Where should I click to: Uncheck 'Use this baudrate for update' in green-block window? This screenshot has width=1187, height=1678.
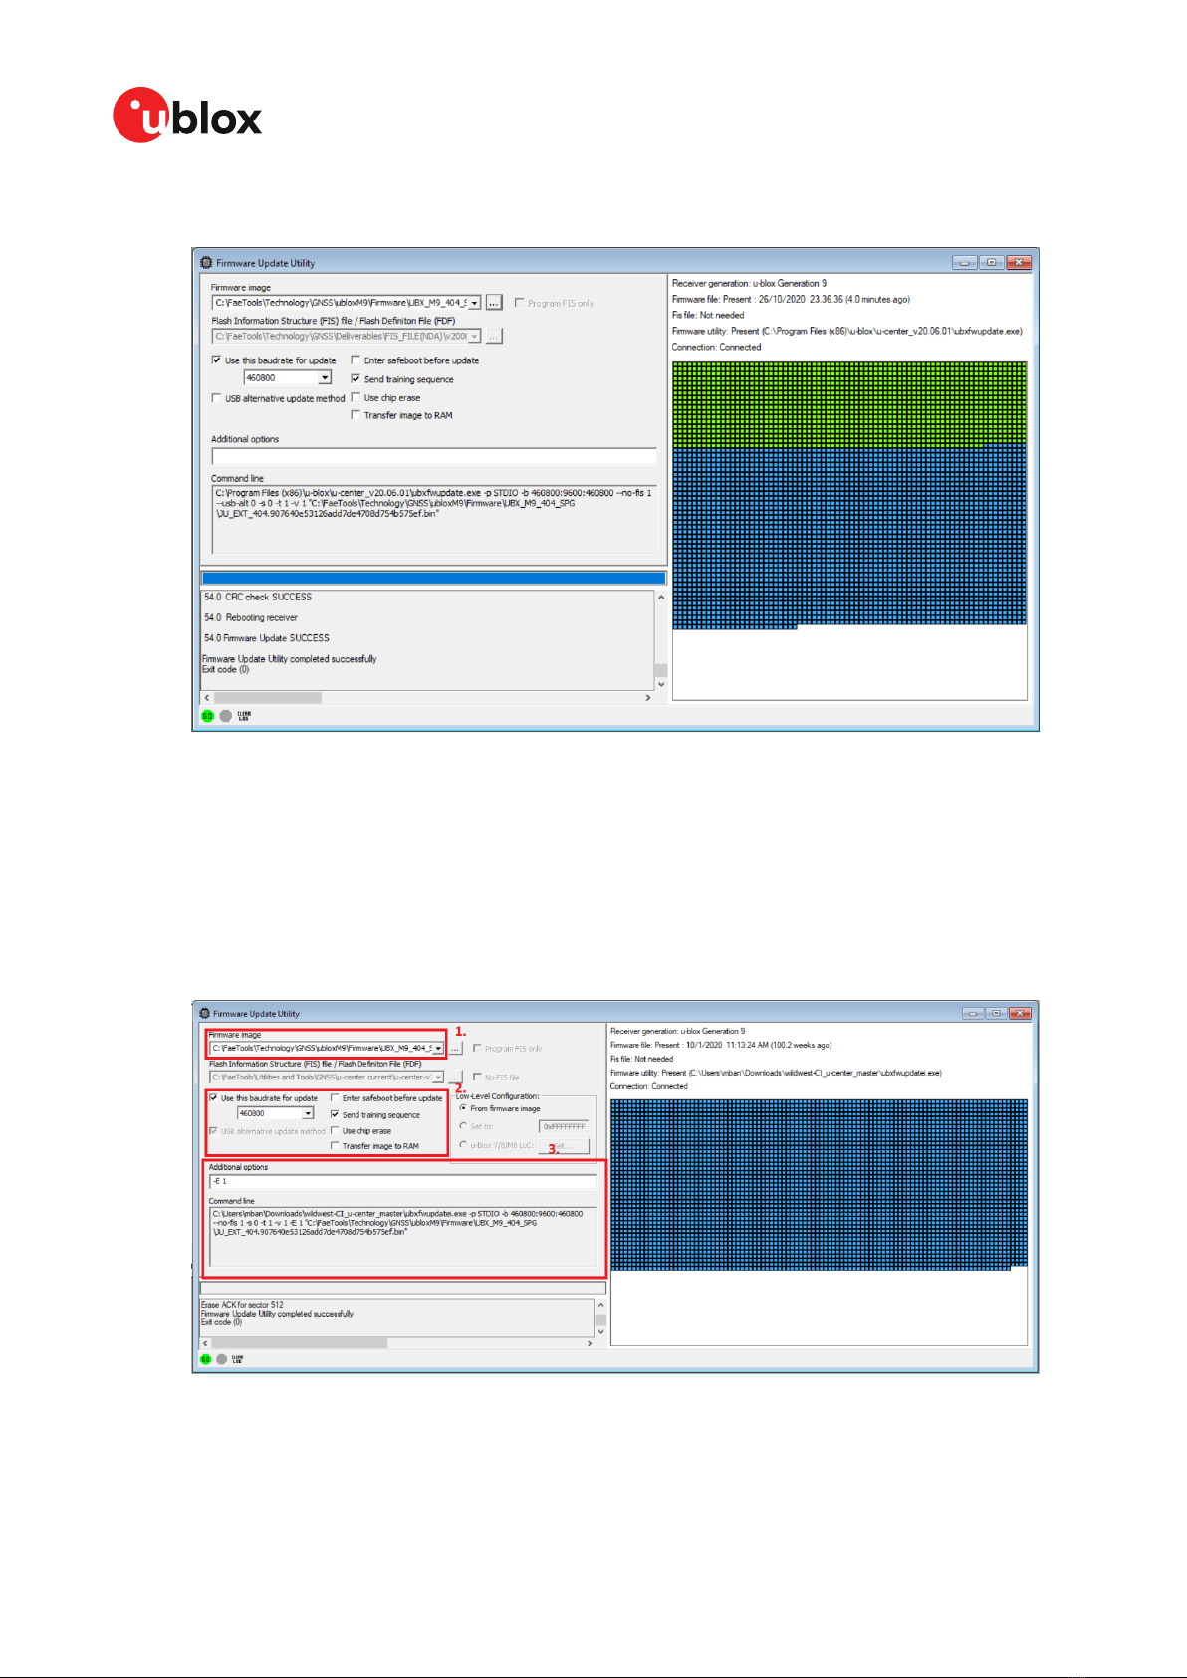[x=216, y=360]
